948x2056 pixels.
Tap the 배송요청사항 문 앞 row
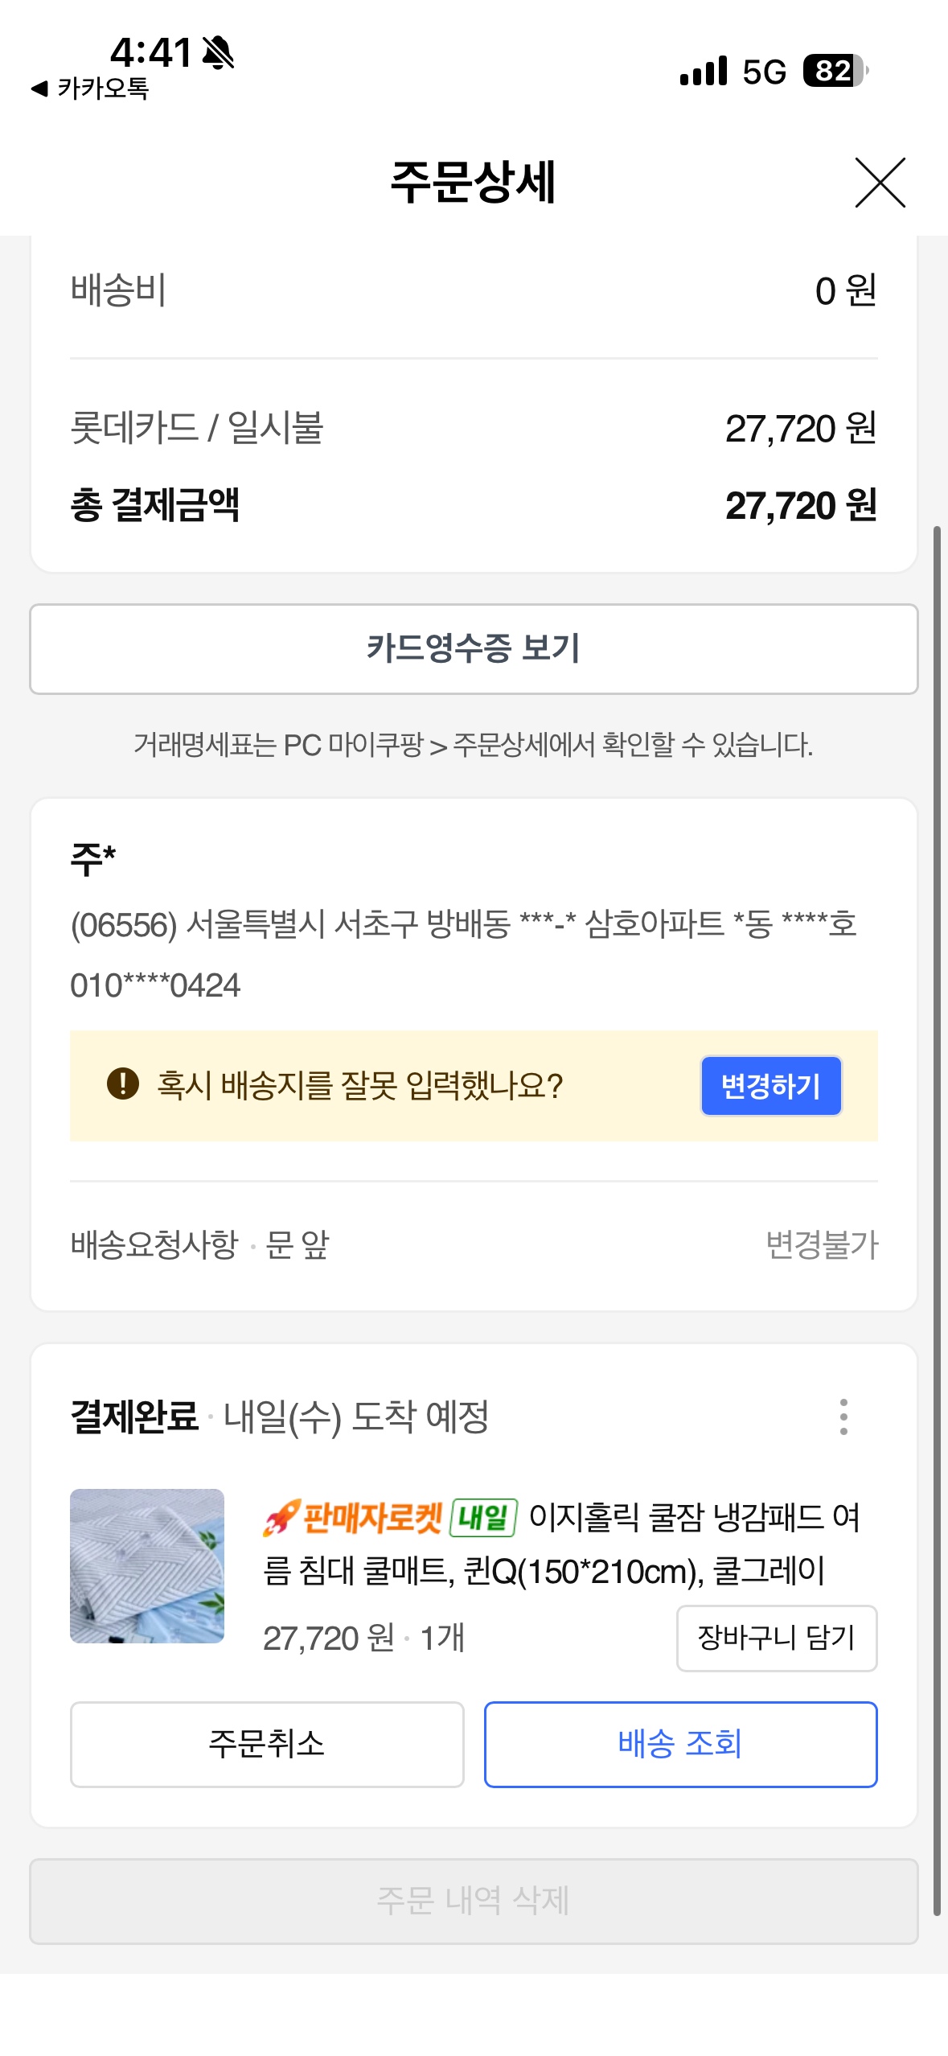[474, 1244]
